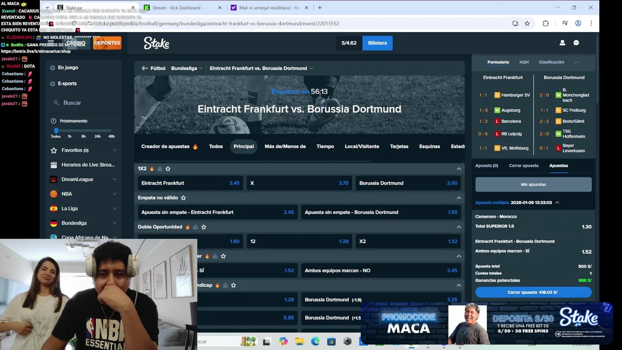622x350 pixels.
Task: Select Apuesta sin empate - Eintracht Frankfurt 2.45
Action: point(217,212)
